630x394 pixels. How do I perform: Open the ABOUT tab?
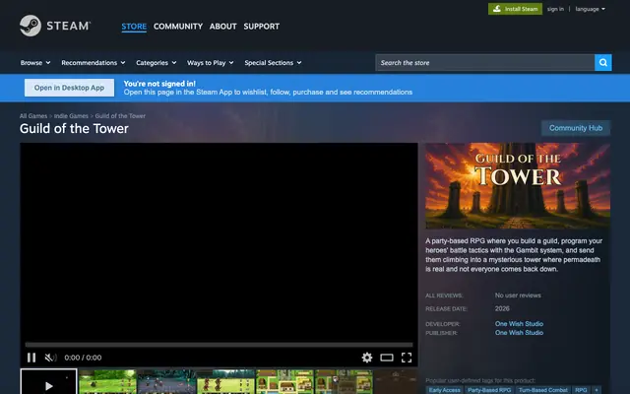tap(223, 27)
